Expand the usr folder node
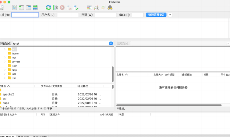The width and height of the screenshot is (230, 137). tap(5, 74)
